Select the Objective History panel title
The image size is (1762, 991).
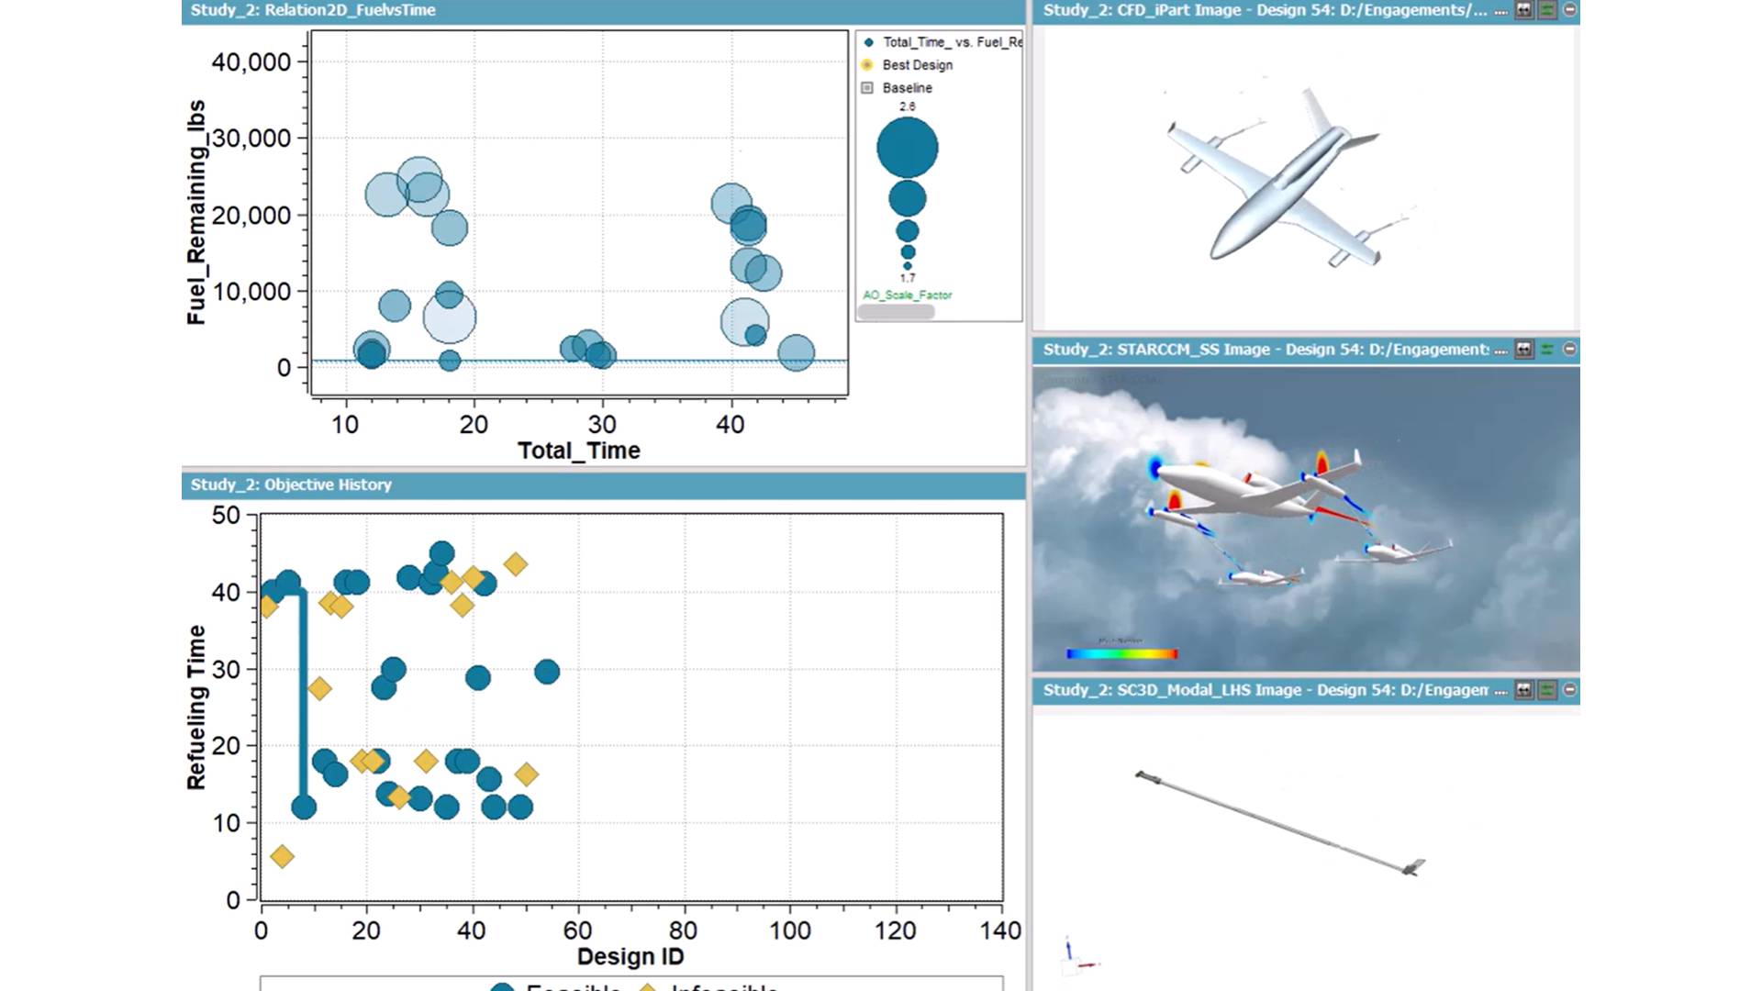(291, 484)
